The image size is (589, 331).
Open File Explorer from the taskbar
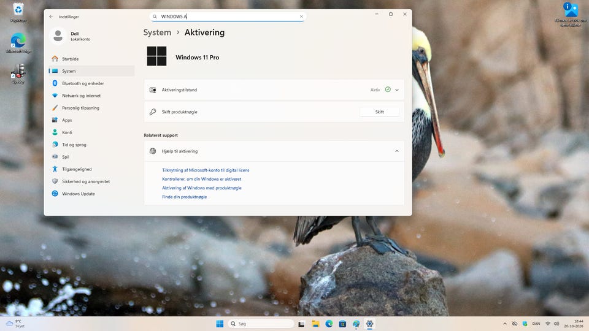pyautogui.click(x=315, y=324)
